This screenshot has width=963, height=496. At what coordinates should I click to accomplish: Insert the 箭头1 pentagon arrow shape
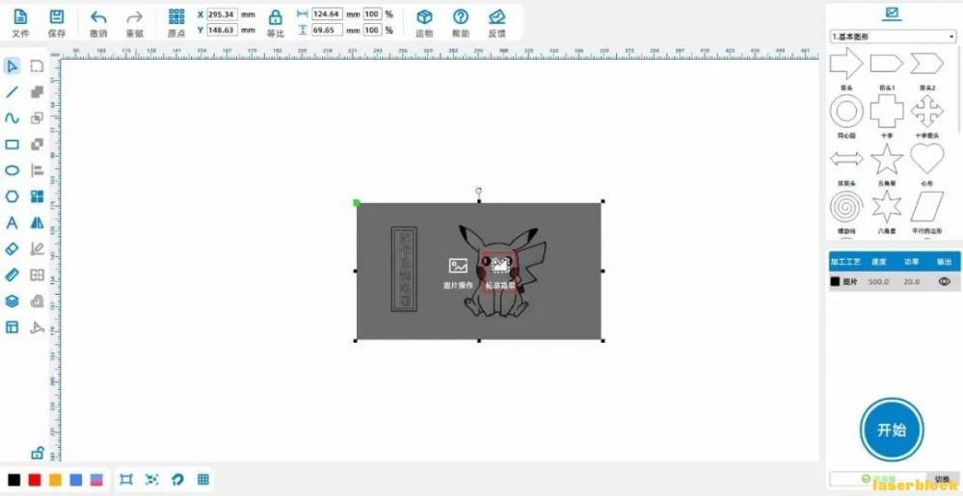point(887,63)
